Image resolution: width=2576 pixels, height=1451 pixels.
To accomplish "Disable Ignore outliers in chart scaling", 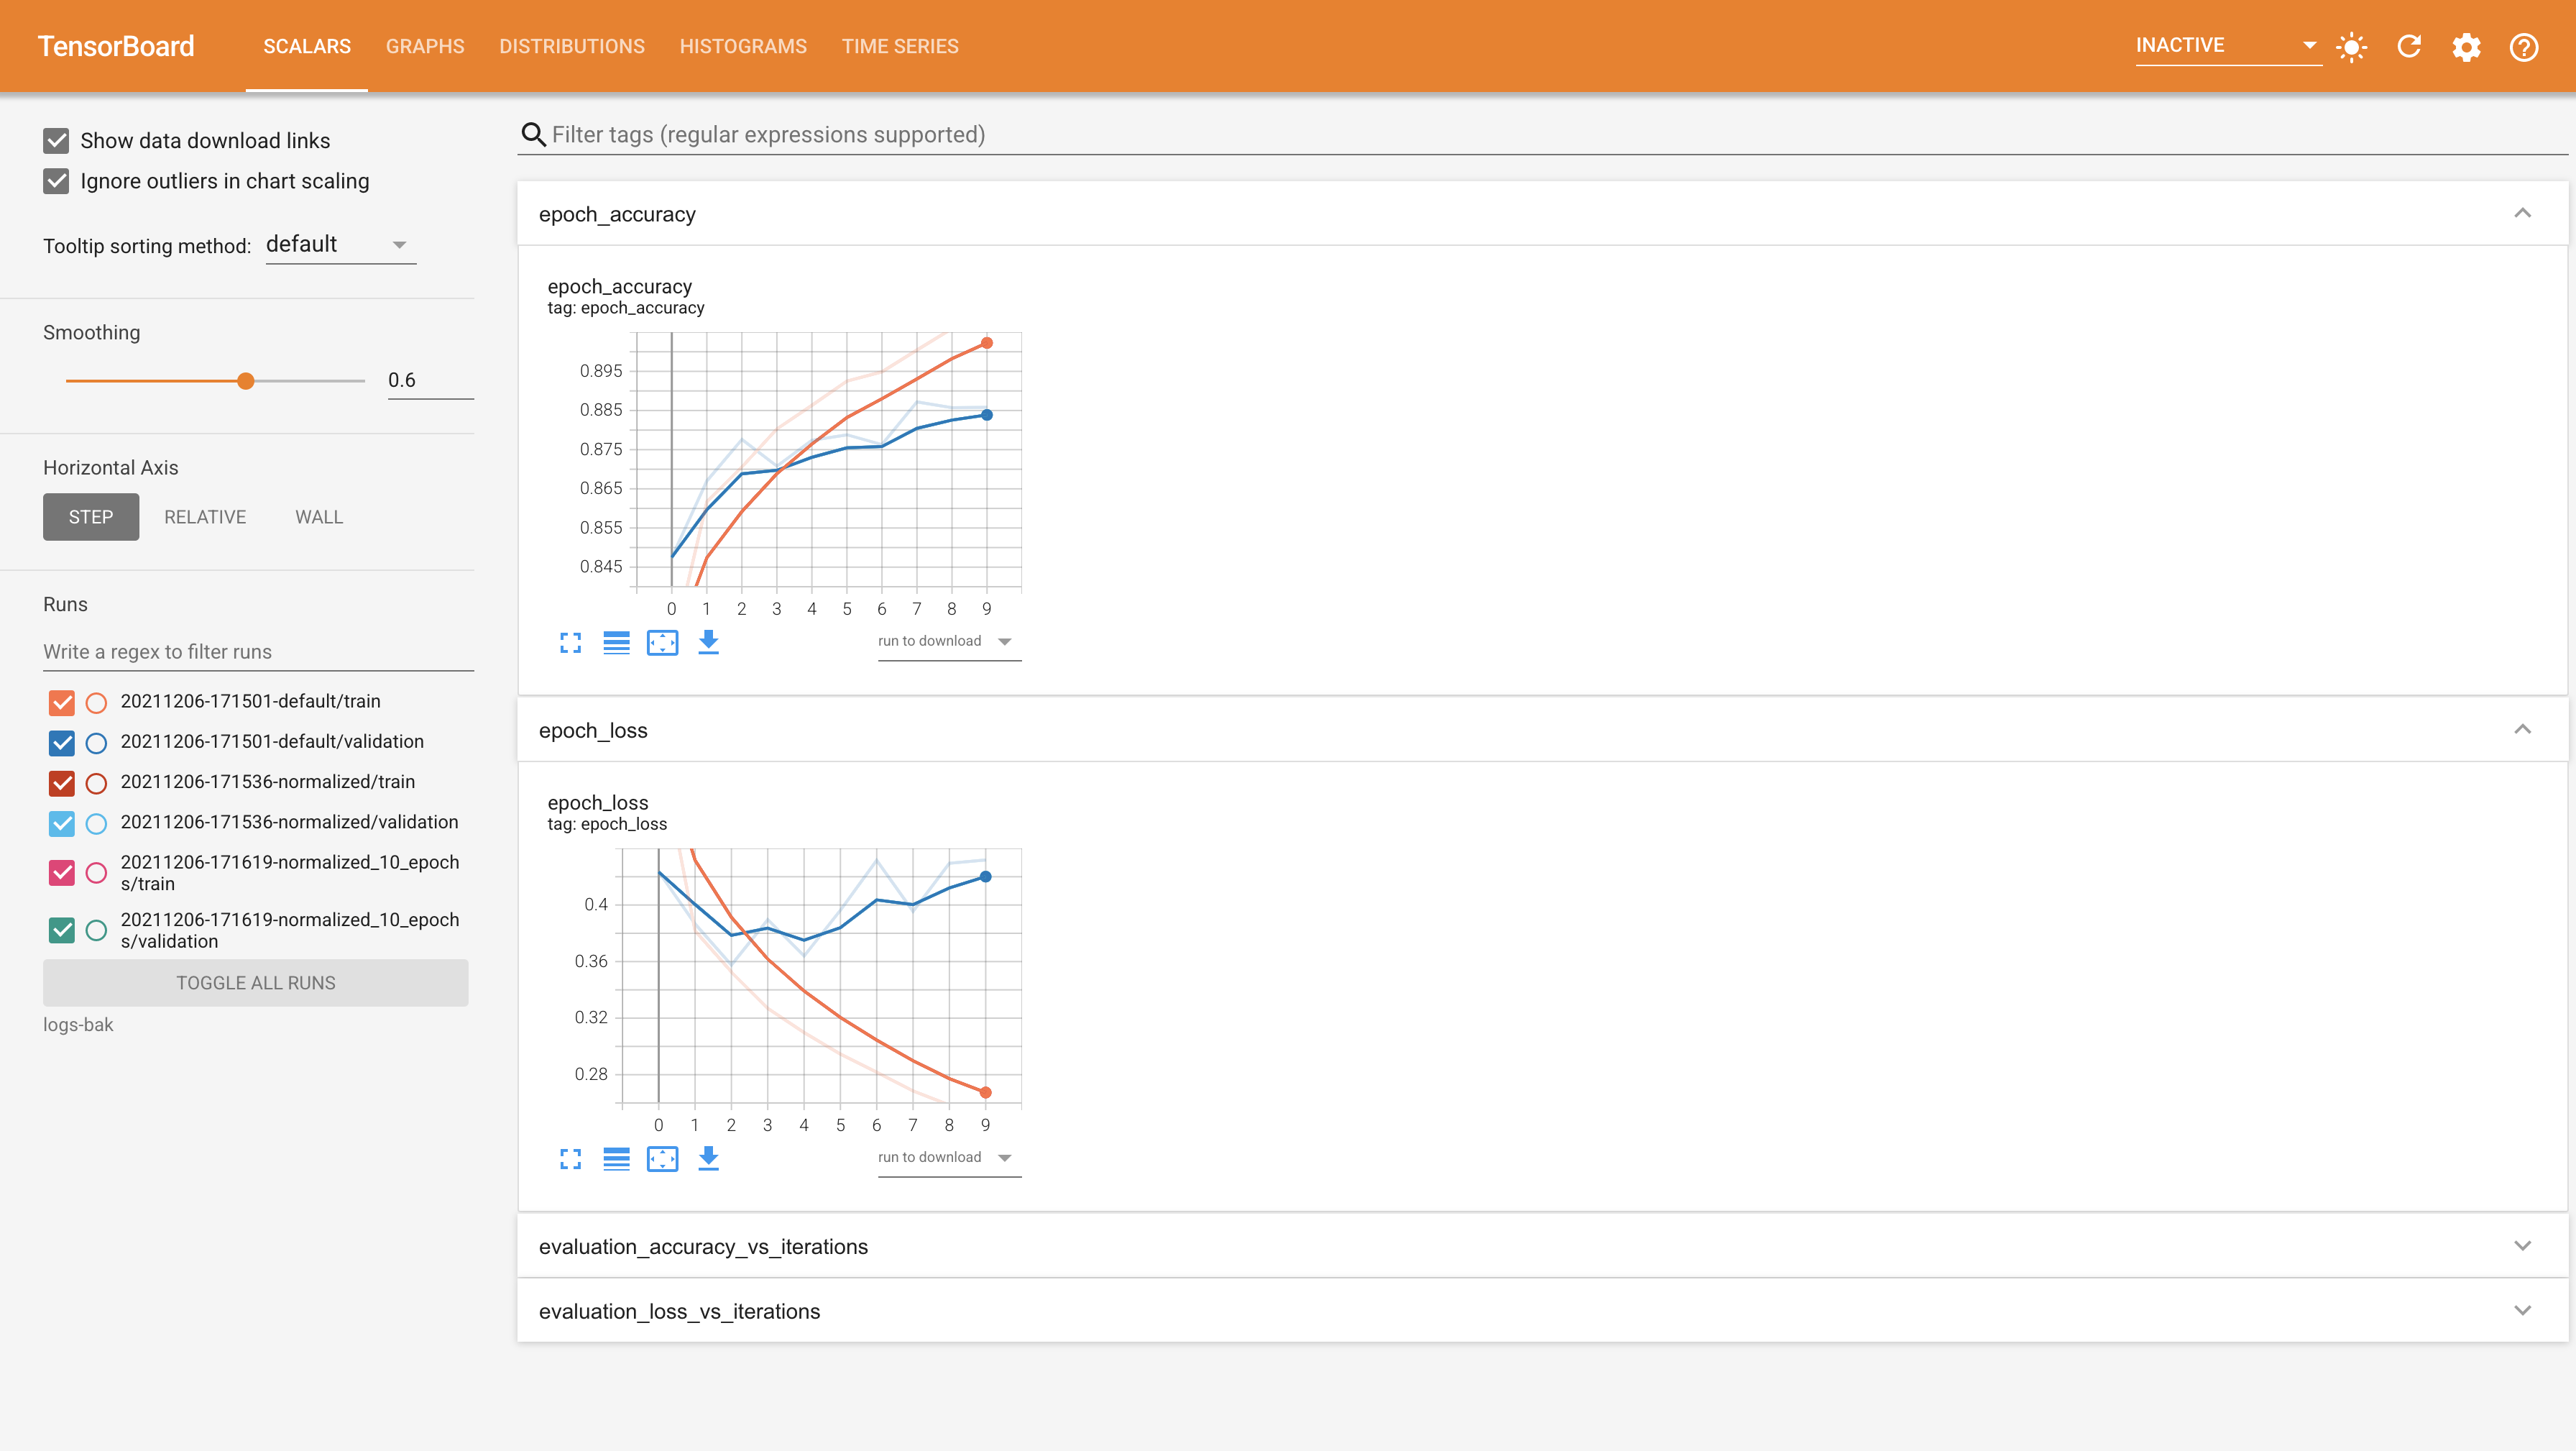I will [x=57, y=181].
